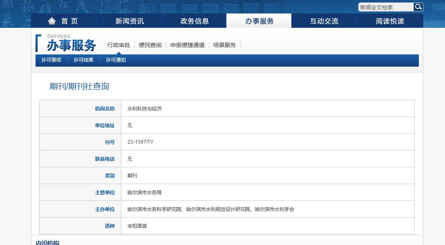Go to the 互动交流 tab
This screenshot has width=445, height=245.
[324, 21]
